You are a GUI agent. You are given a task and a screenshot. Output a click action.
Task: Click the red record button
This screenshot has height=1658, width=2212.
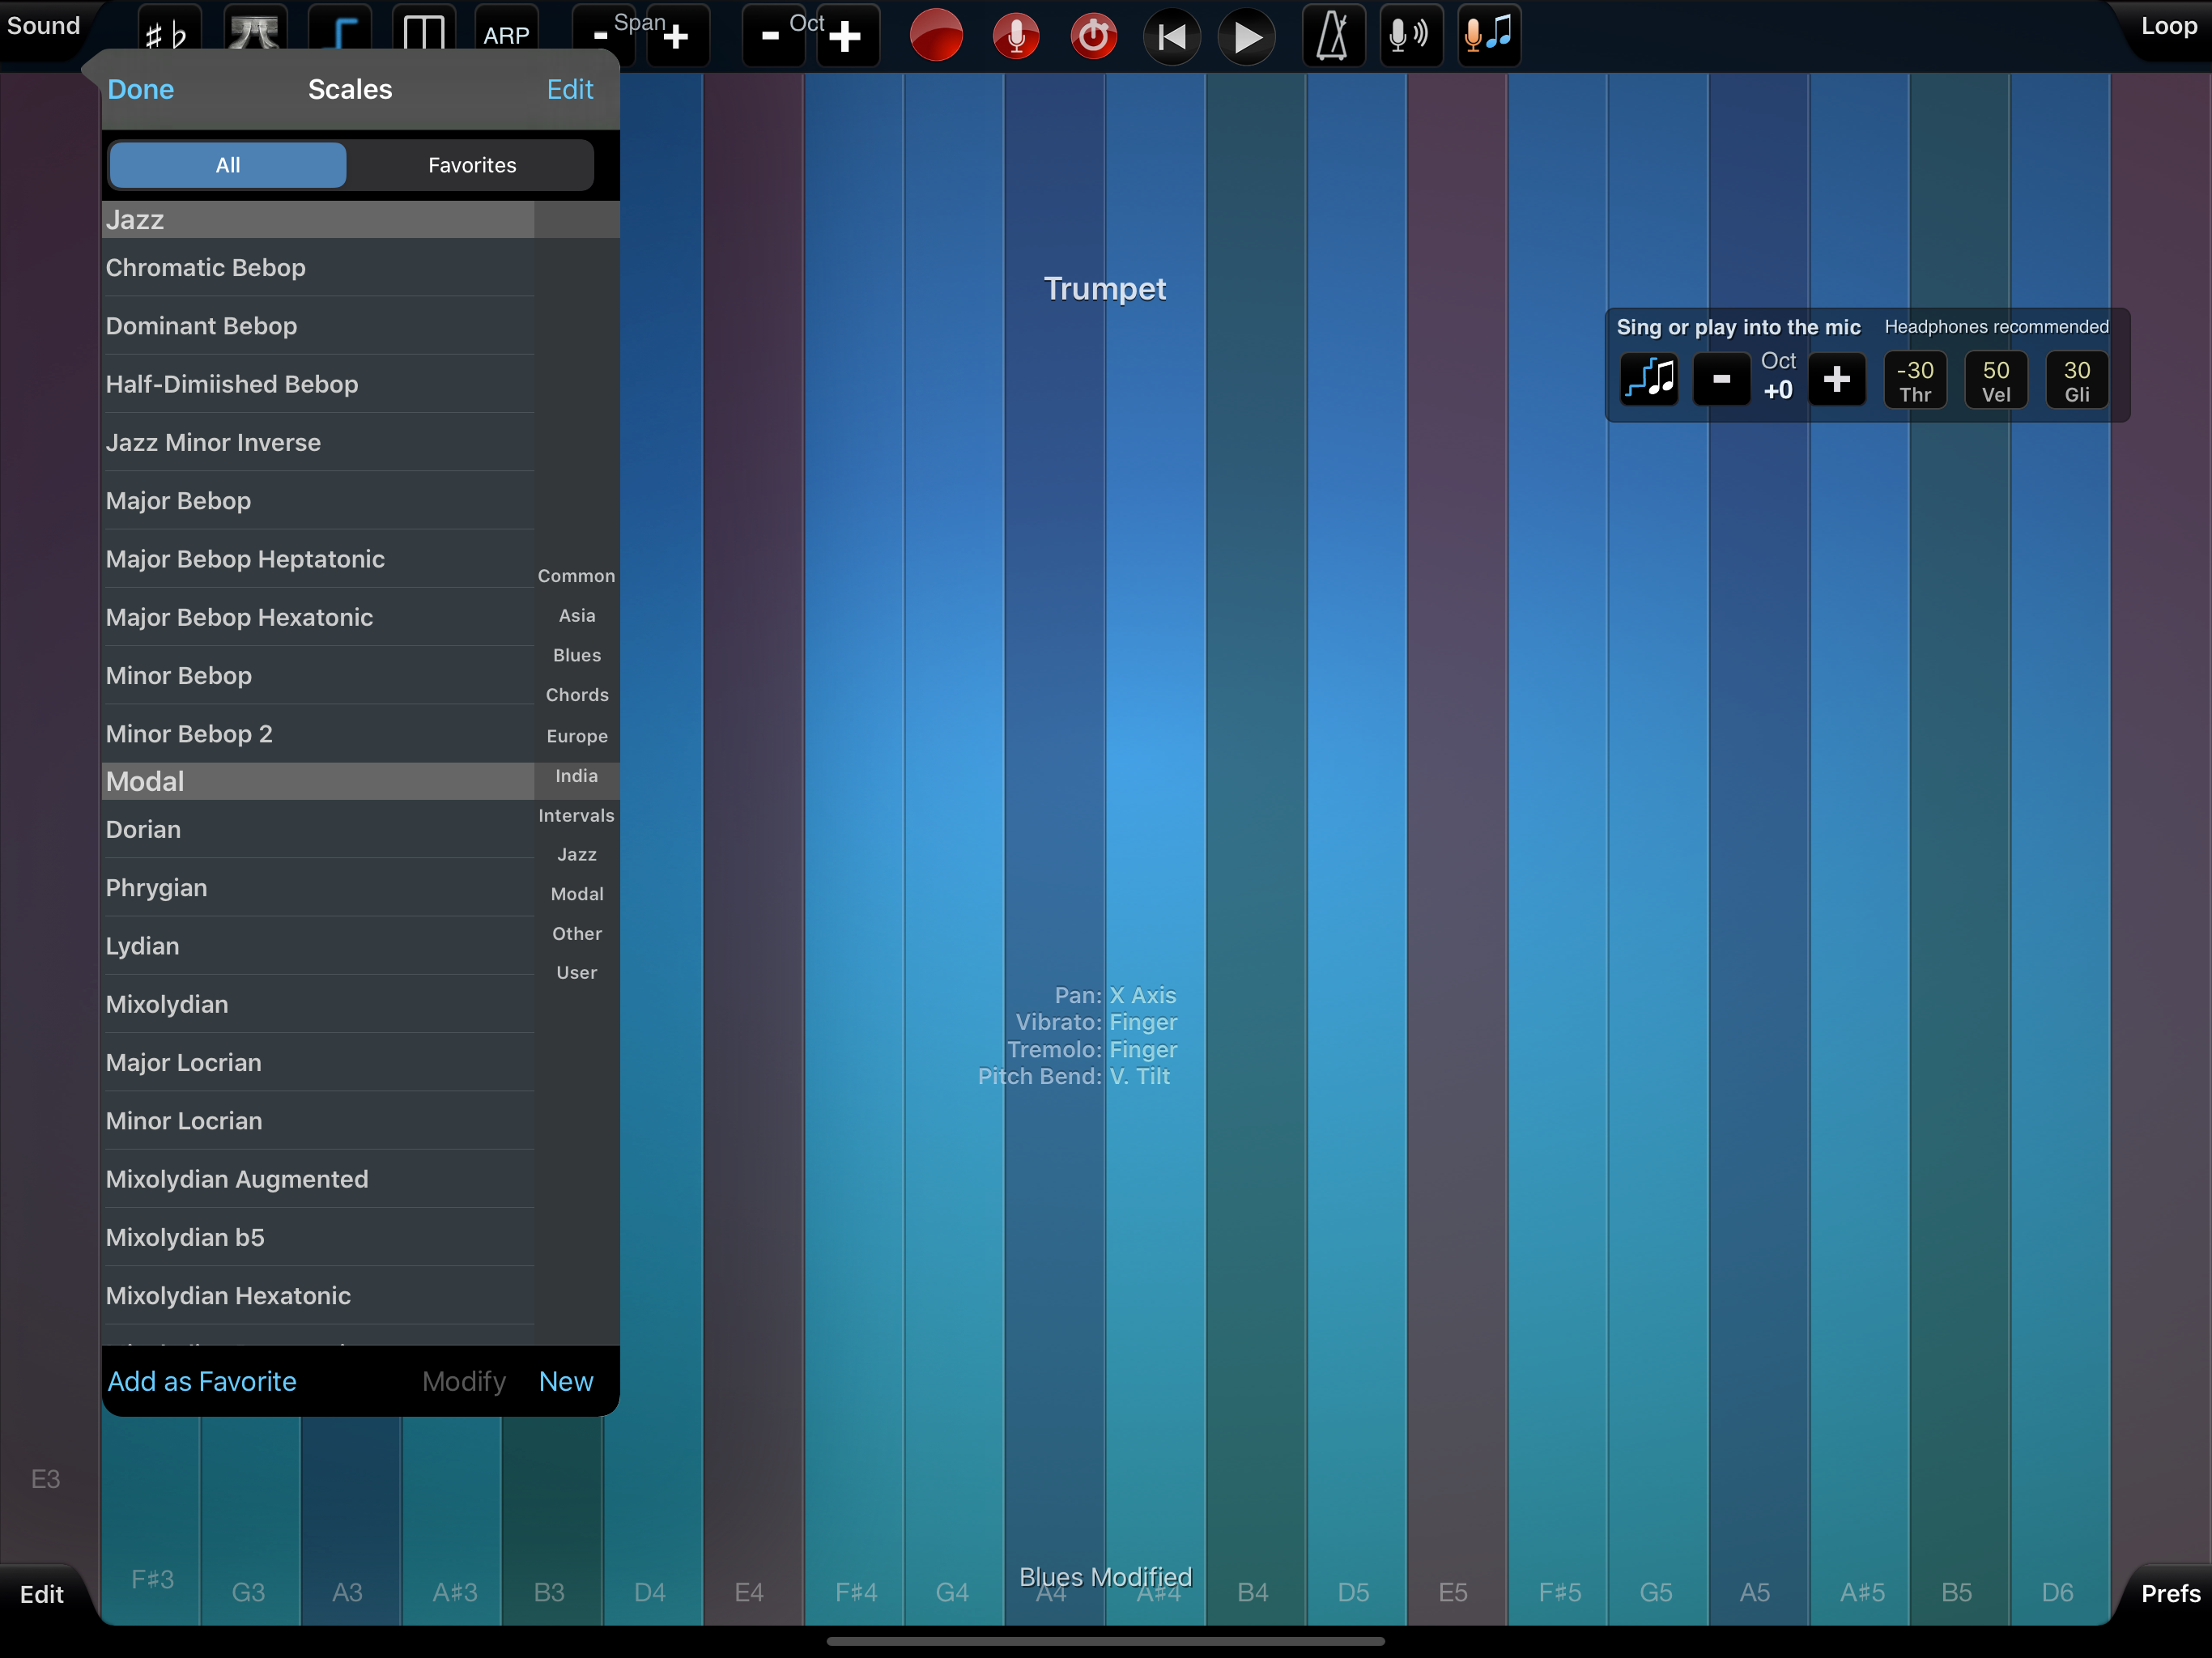pos(936,36)
